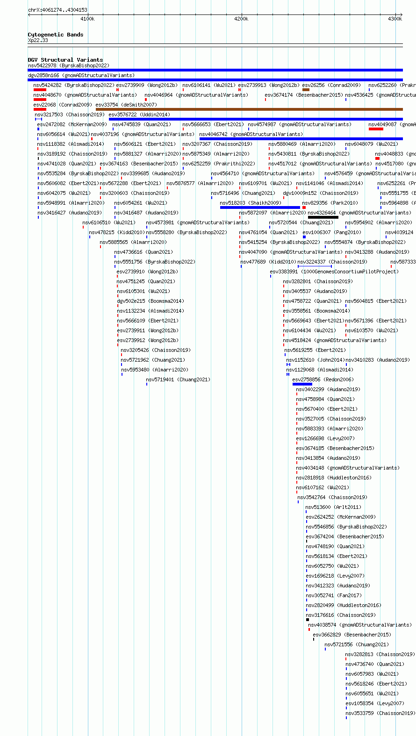Click nsv6106510 (Wu2021) label
The image size is (416, 736).
point(109,223)
